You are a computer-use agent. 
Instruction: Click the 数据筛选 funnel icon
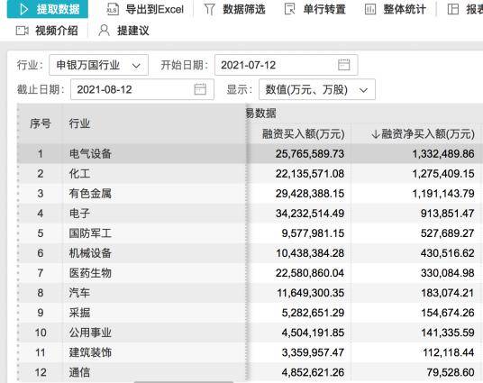pos(209,9)
